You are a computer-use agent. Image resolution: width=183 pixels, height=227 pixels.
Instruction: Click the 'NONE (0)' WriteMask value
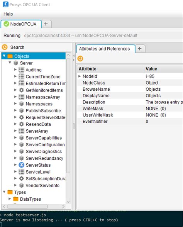tap(156, 108)
